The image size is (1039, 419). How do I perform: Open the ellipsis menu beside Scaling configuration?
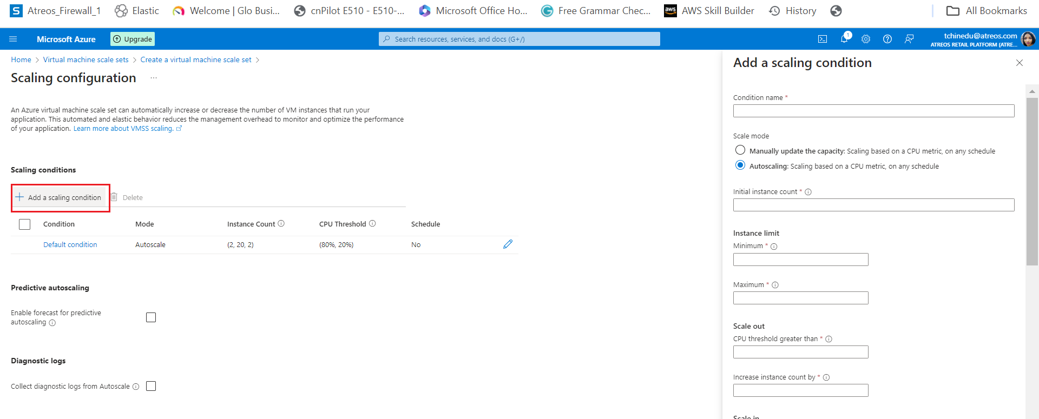154,78
